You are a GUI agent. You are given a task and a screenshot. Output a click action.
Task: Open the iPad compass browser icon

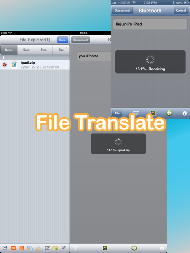(134, 248)
